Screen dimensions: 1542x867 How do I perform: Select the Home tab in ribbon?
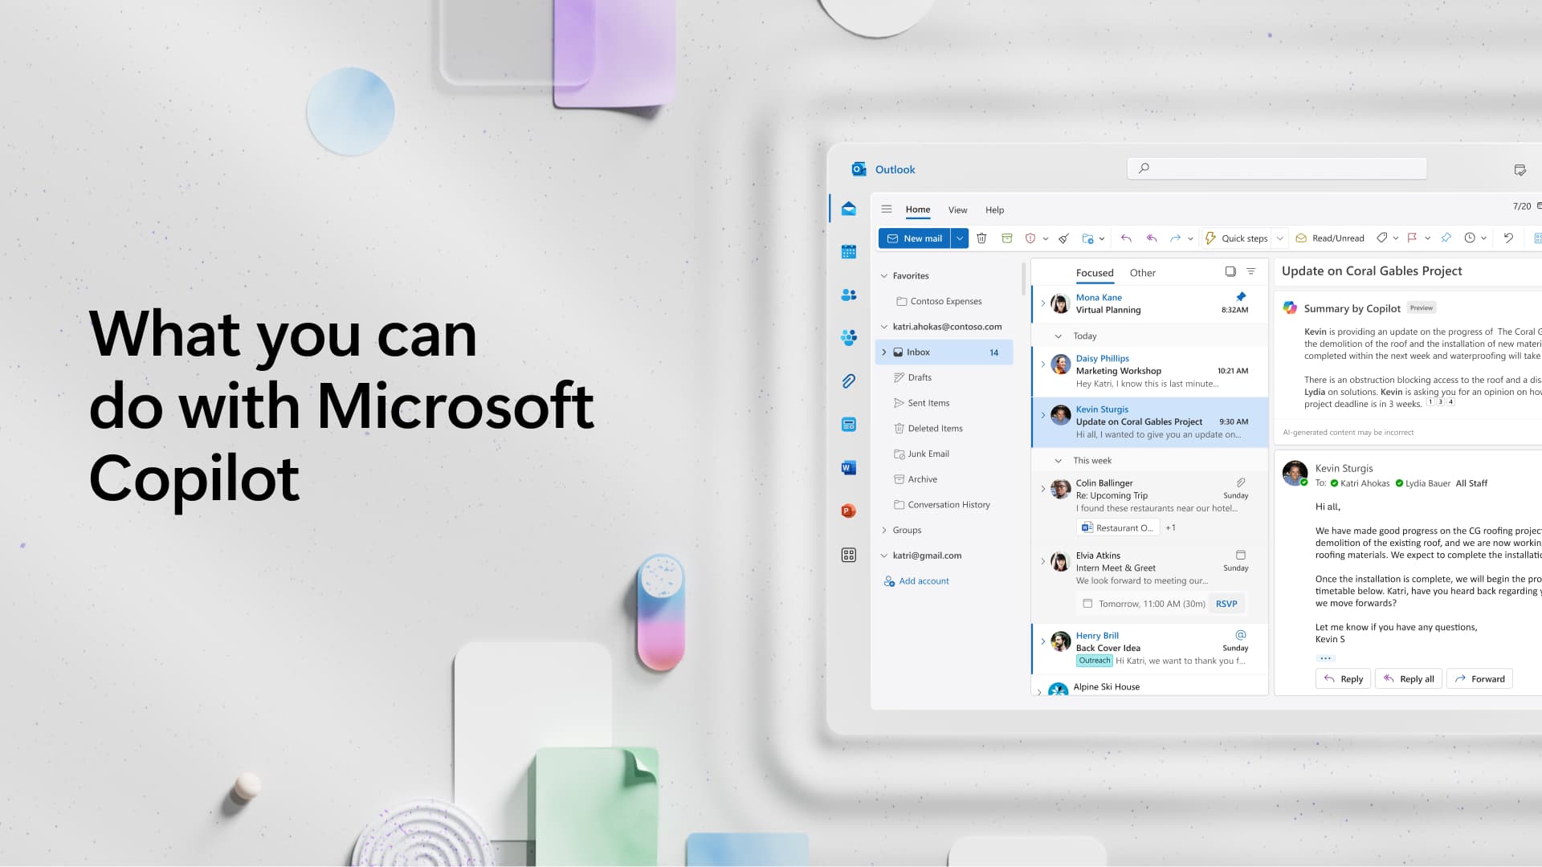pyautogui.click(x=917, y=209)
